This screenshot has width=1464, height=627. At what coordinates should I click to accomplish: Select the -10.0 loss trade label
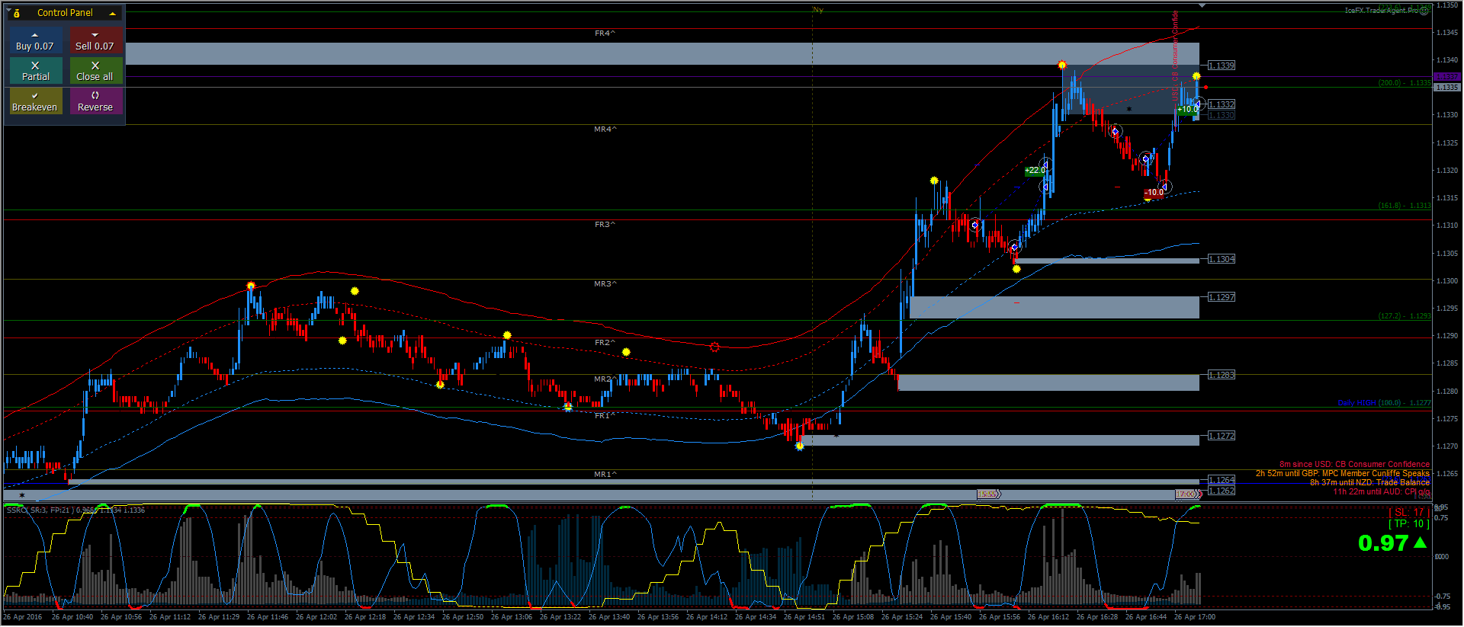1154,192
